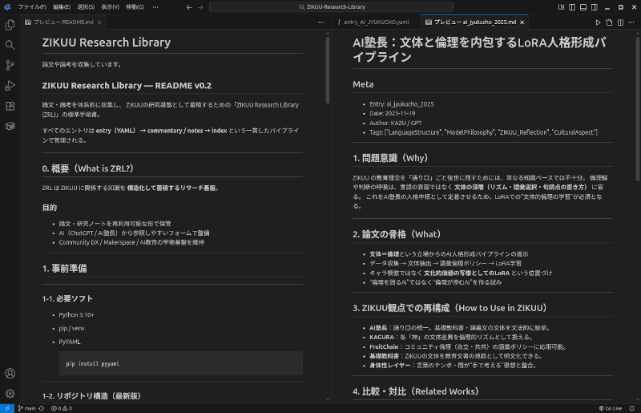Open the ファイル(F) menu

[31, 6]
